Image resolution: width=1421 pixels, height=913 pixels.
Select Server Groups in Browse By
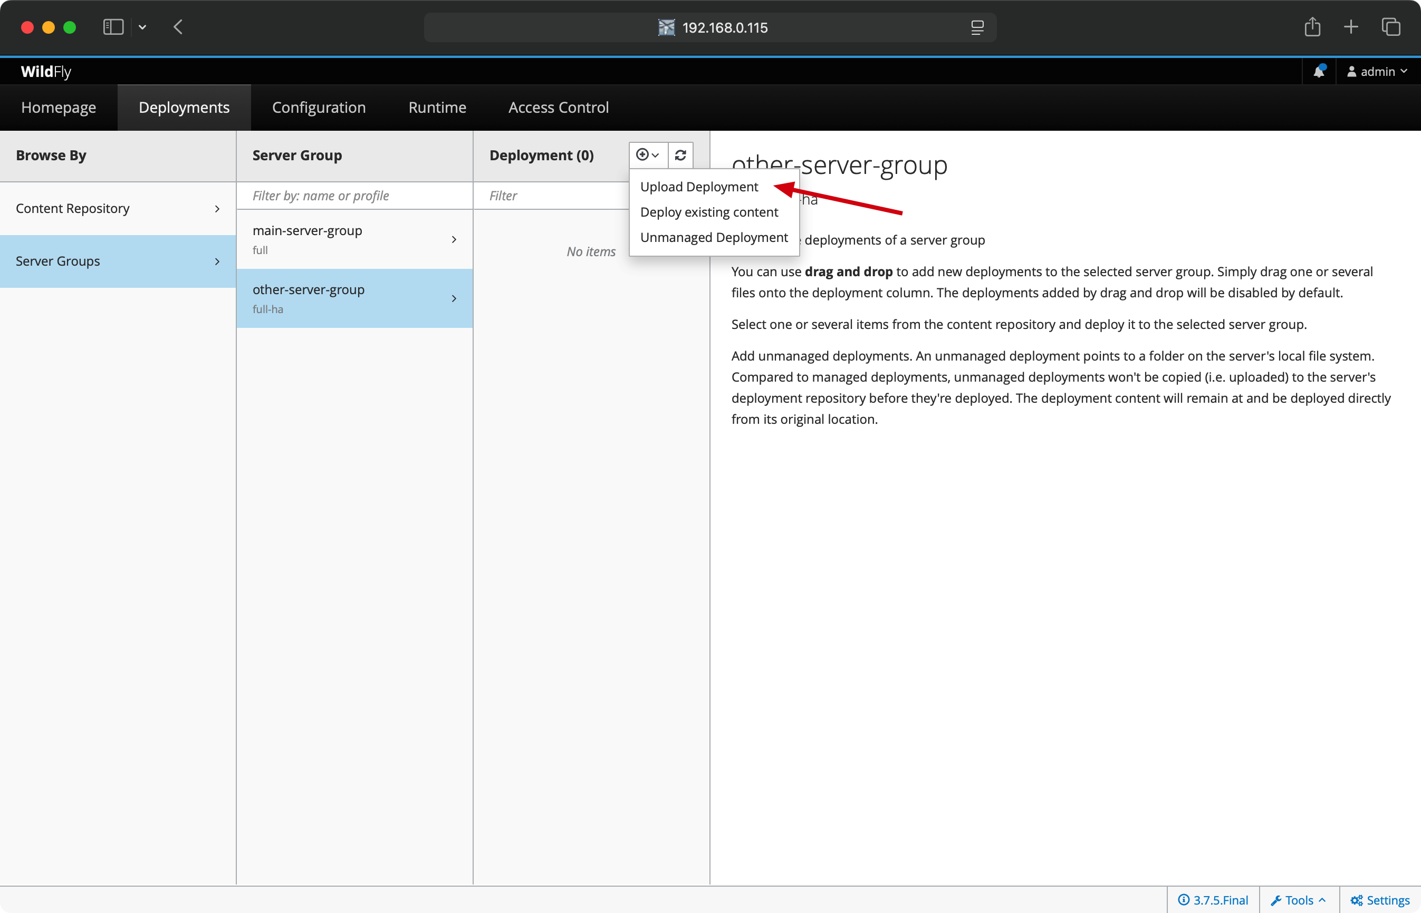(118, 261)
